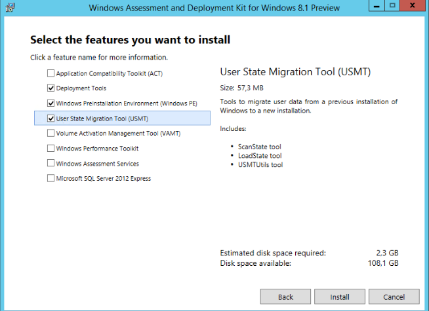Image resolution: width=429 pixels, height=311 pixels.
Task: Select the Deployment Tools feature name
Action: (81, 88)
